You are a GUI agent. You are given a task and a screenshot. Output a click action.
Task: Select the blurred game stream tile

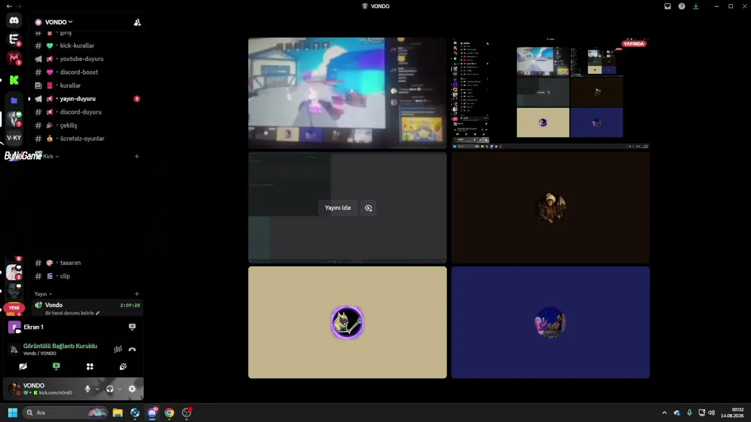point(347,93)
